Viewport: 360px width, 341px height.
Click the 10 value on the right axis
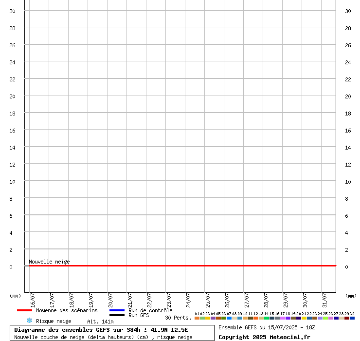point(348,182)
